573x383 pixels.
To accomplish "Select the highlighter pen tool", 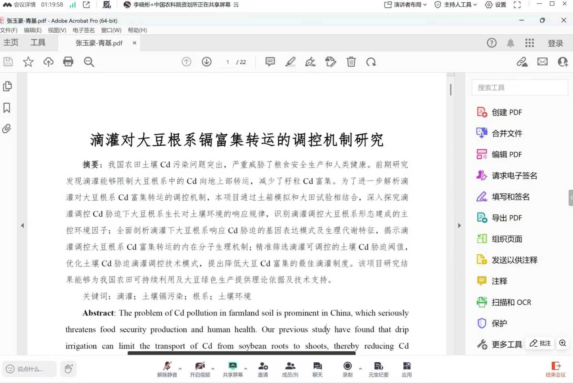I will pyautogui.click(x=290, y=62).
